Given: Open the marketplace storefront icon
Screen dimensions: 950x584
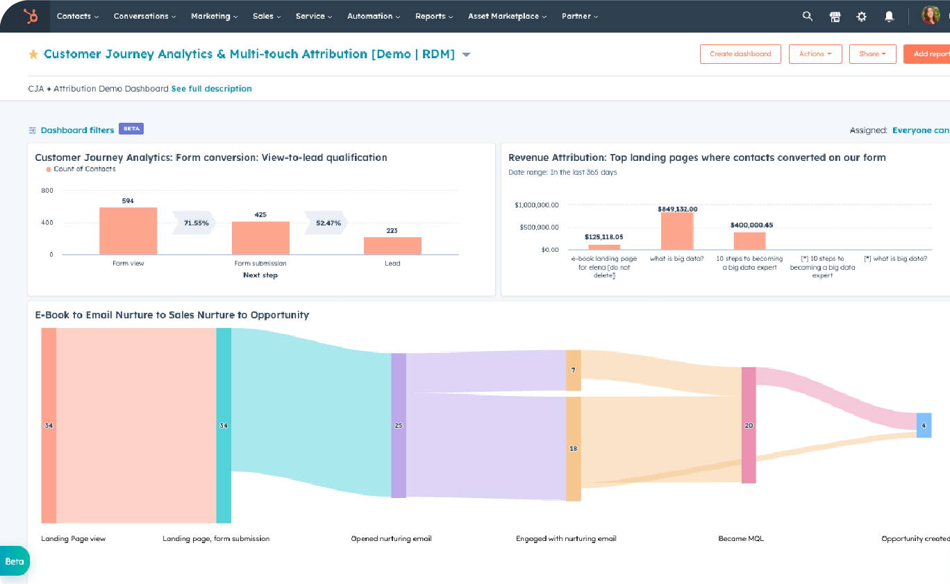Looking at the screenshot, I should tap(835, 17).
